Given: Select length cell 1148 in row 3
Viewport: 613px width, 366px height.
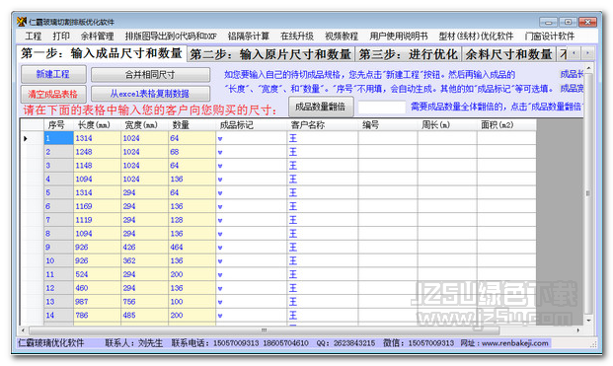Looking at the screenshot, I should [x=97, y=166].
